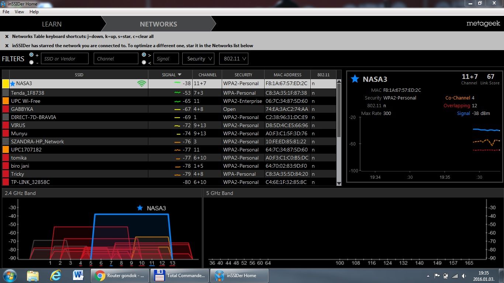Open Windows Explorer from the taskbar
The height and width of the screenshot is (283, 504).
point(33,275)
